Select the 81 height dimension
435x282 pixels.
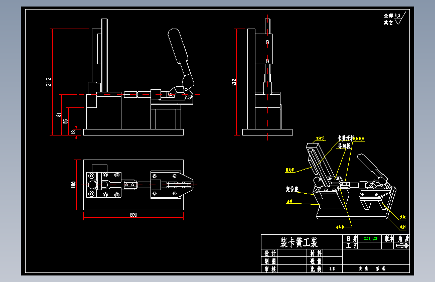tap(59, 114)
